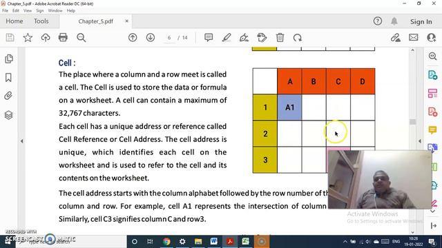Open the Layers panel icon

8,115
